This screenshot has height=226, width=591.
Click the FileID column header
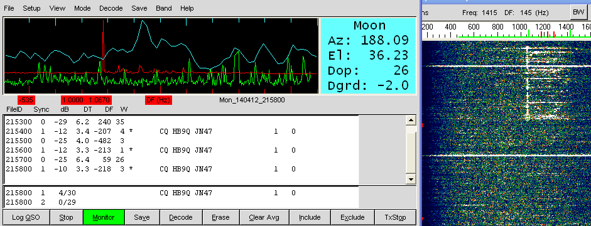tap(14, 110)
